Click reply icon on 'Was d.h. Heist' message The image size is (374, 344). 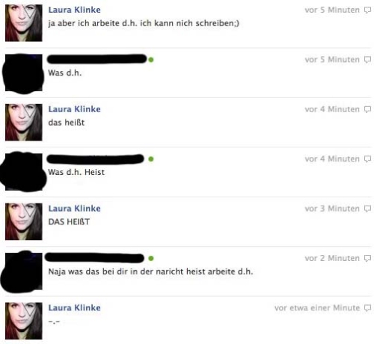point(367,159)
